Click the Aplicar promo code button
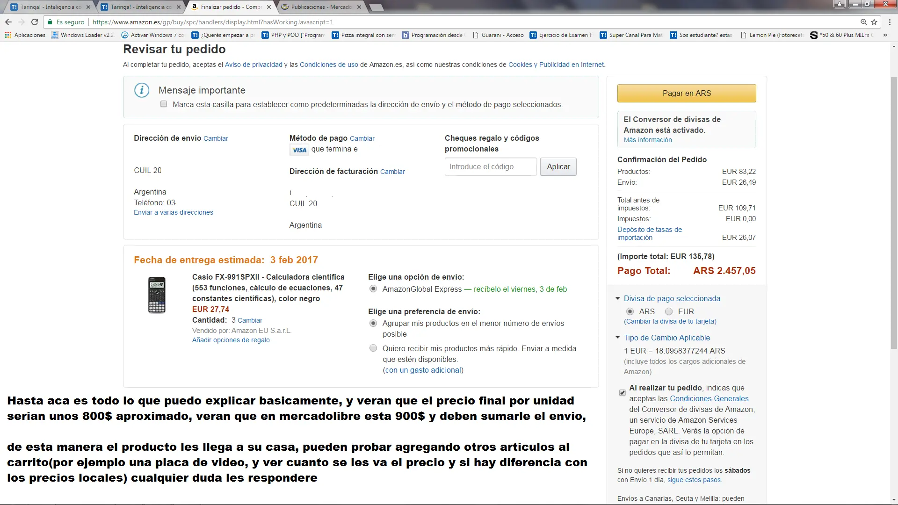 point(558,167)
